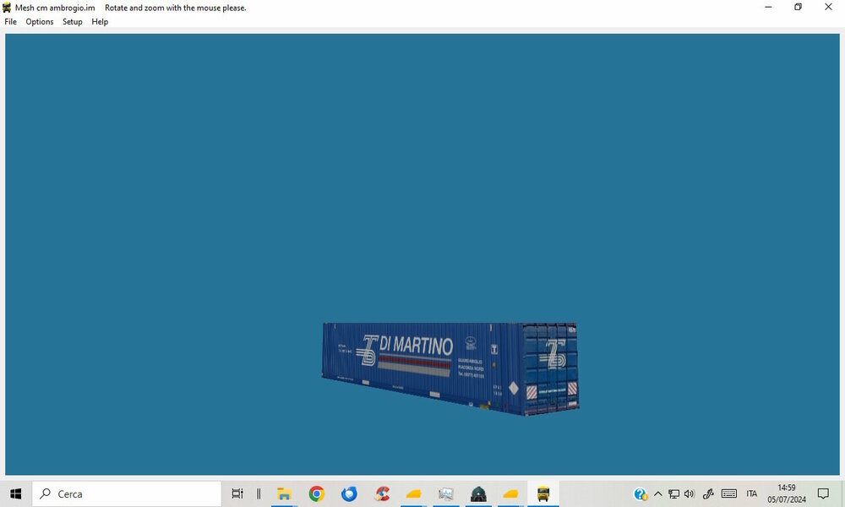Open Task View from the taskbar
845x507 pixels.
click(x=237, y=493)
